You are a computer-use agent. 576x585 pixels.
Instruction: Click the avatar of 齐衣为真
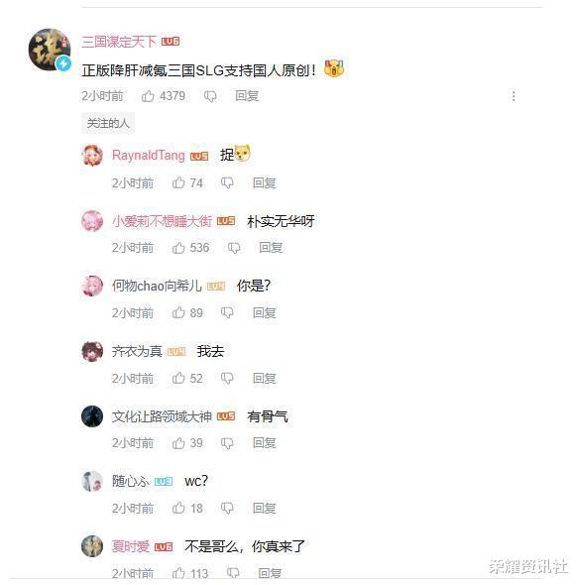[x=92, y=351]
